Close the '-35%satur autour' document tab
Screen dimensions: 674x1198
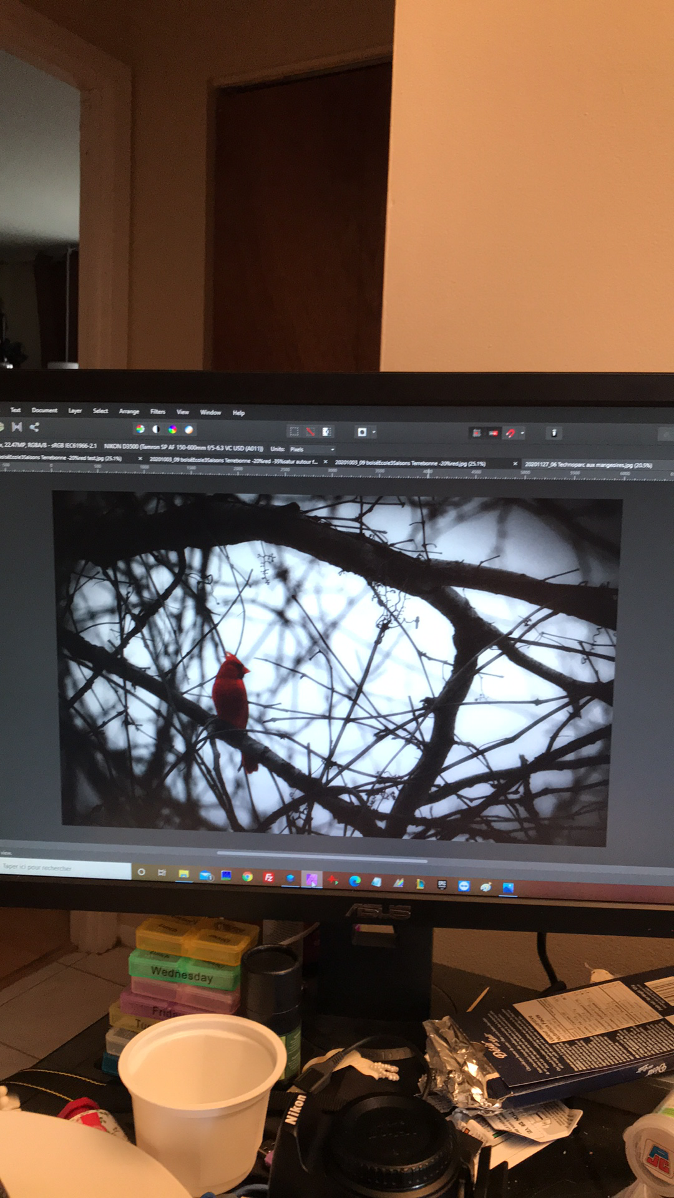325,462
